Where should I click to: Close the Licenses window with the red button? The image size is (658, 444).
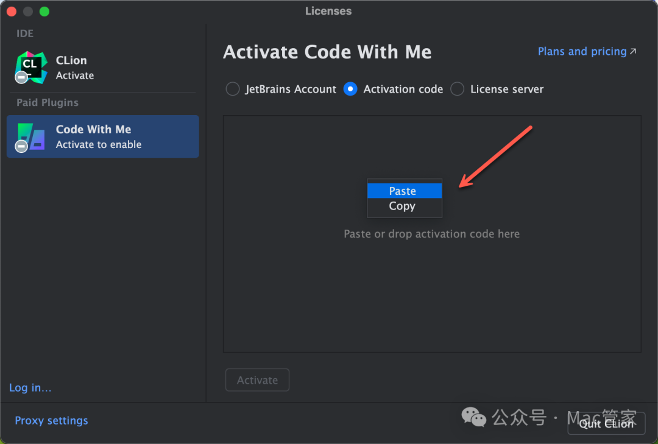click(12, 12)
